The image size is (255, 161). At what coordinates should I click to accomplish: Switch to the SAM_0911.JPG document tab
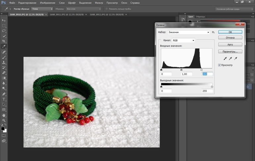[65, 15]
